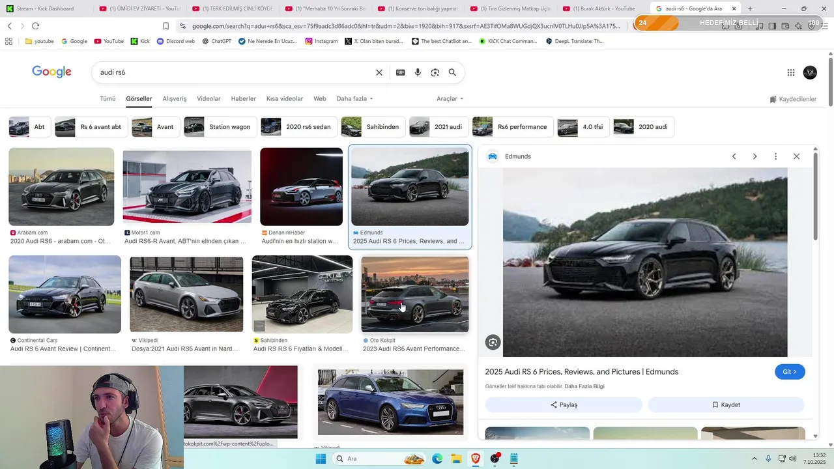Open the Araçlar tools dropdown

450,98
